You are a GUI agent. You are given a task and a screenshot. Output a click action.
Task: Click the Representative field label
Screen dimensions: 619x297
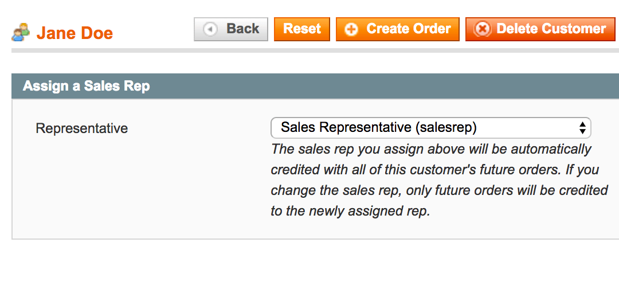[81, 128]
